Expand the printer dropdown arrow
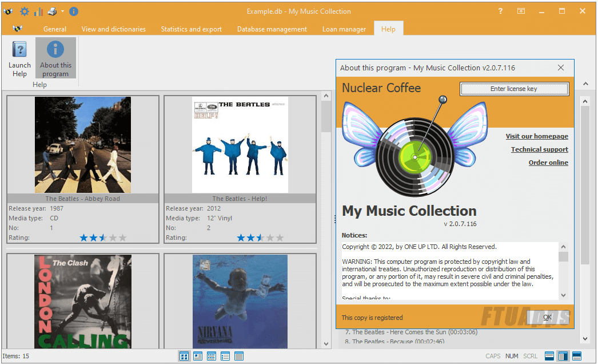Image resolution: width=598 pixels, height=364 pixels. (x=62, y=11)
